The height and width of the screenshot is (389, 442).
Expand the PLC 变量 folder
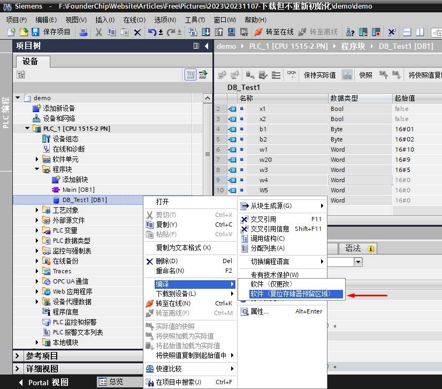tap(36, 230)
